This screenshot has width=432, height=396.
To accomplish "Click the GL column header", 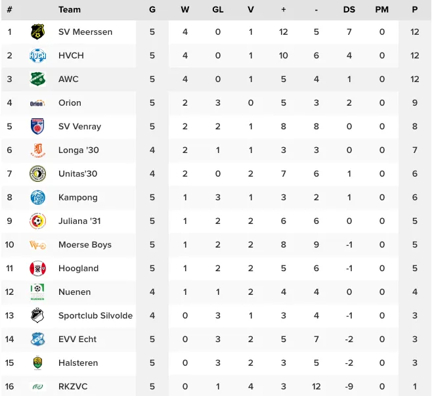I will (218, 9).
